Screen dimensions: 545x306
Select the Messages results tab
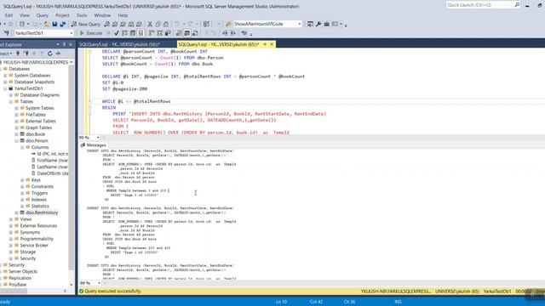pyautogui.click(x=93, y=145)
